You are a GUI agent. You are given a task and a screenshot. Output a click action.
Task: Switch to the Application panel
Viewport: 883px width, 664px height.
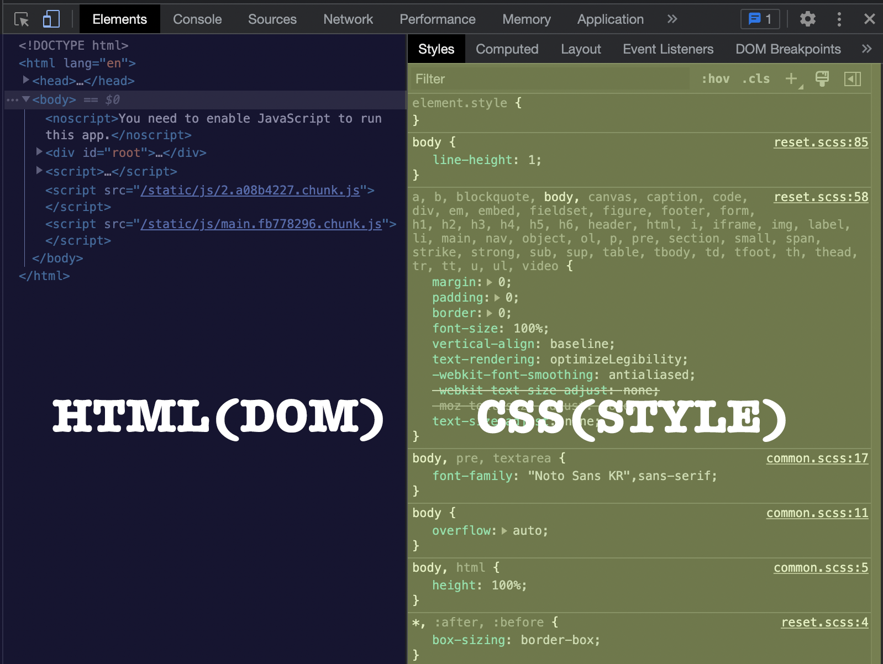(611, 19)
